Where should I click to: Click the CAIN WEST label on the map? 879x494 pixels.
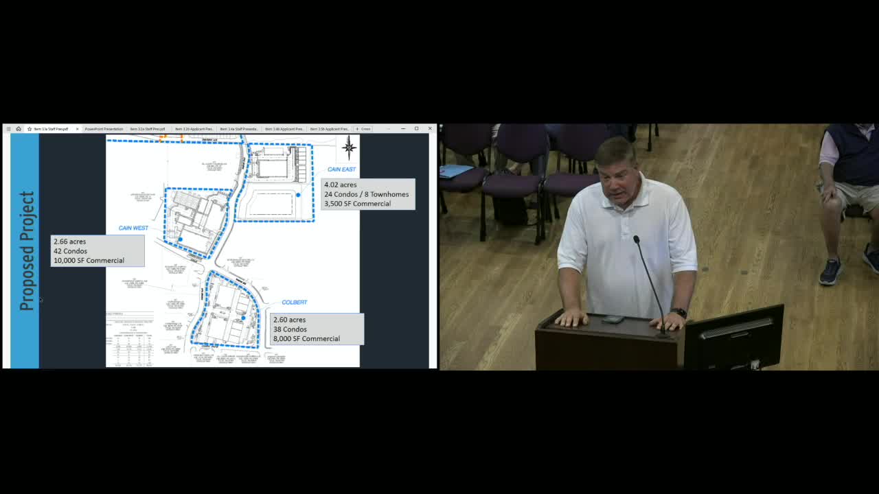pyautogui.click(x=133, y=228)
